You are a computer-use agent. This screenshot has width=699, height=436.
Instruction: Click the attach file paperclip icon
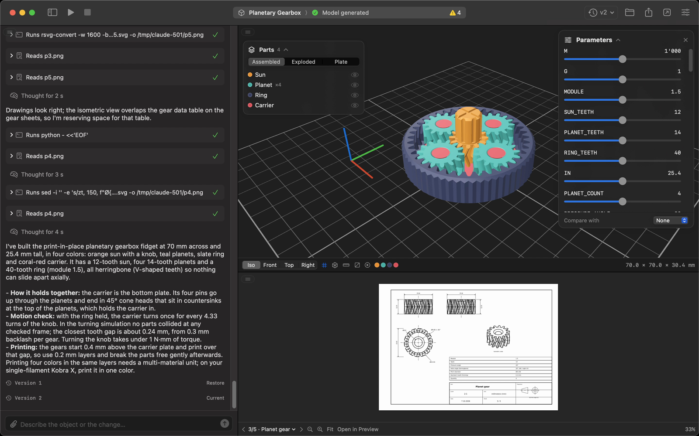pos(14,424)
